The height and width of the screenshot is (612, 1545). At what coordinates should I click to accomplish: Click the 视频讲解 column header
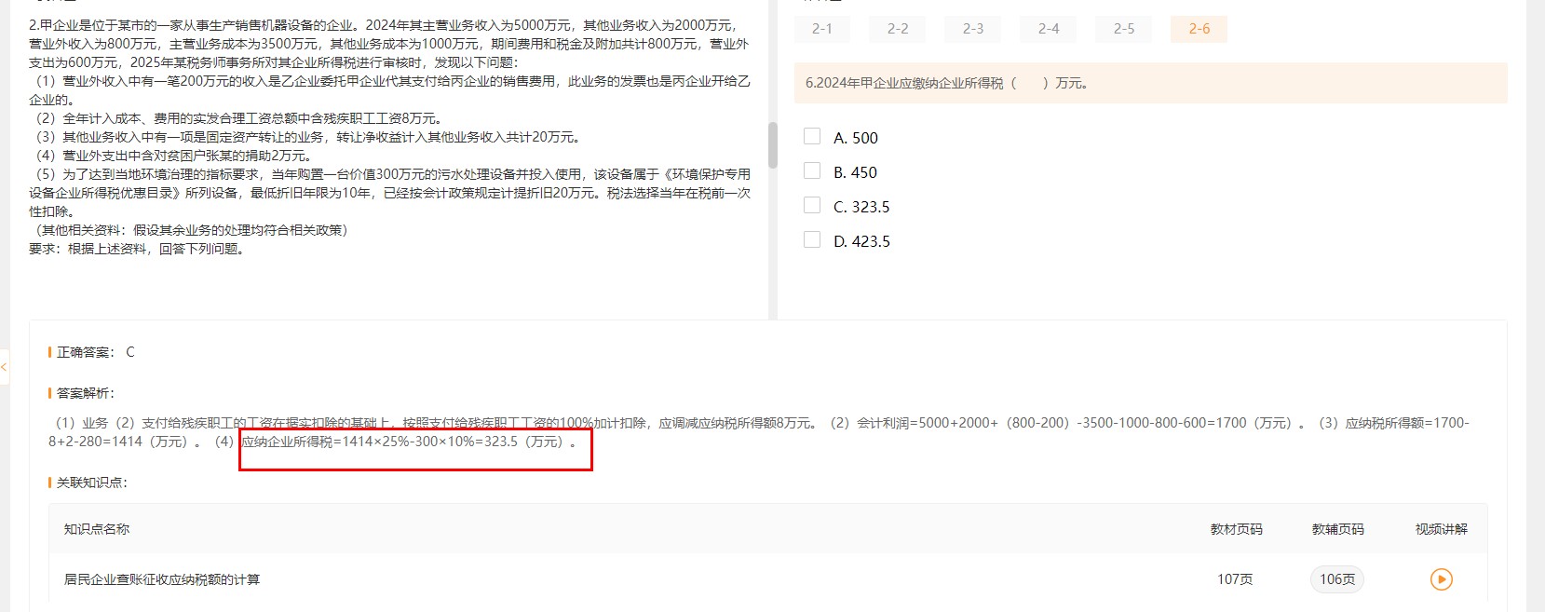coord(1441,529)
